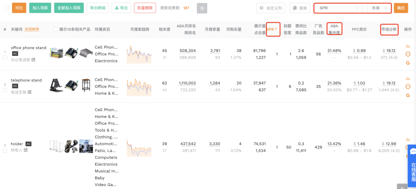Enable 展示10条相关产品 checkbox
This screenshot has height=189, width=416.
click(x=56, y=29)
